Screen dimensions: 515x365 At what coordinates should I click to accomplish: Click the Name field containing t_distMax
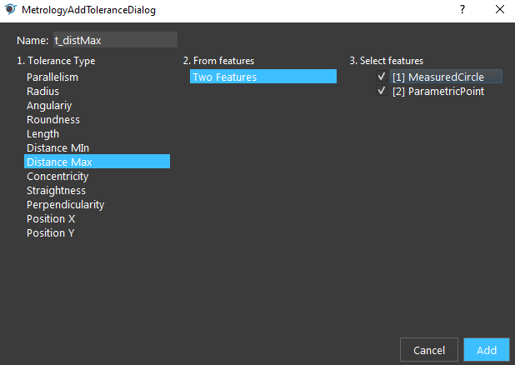tap(115, 40)
